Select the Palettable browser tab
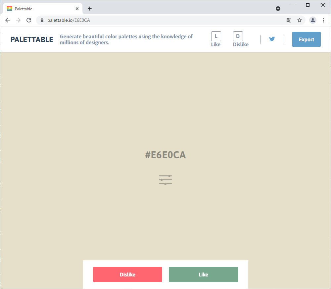The image size is (331, 289). pyautogui.click(x=42, y=9)
